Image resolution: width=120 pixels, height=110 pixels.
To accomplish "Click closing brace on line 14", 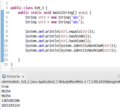I will (x=19, y=60).
